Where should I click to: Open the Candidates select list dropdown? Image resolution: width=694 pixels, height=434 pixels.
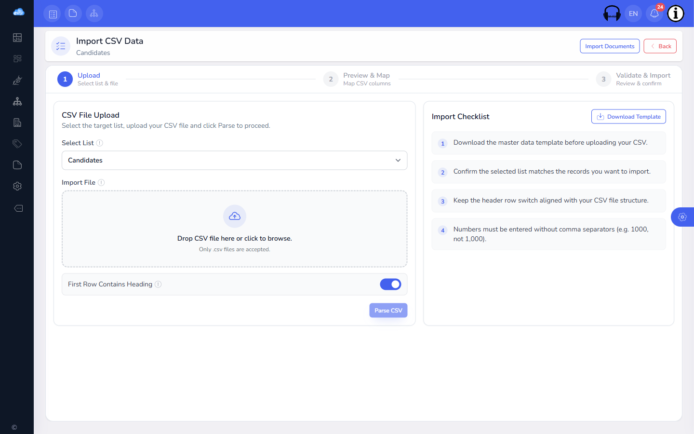click(x=235, y=161)
